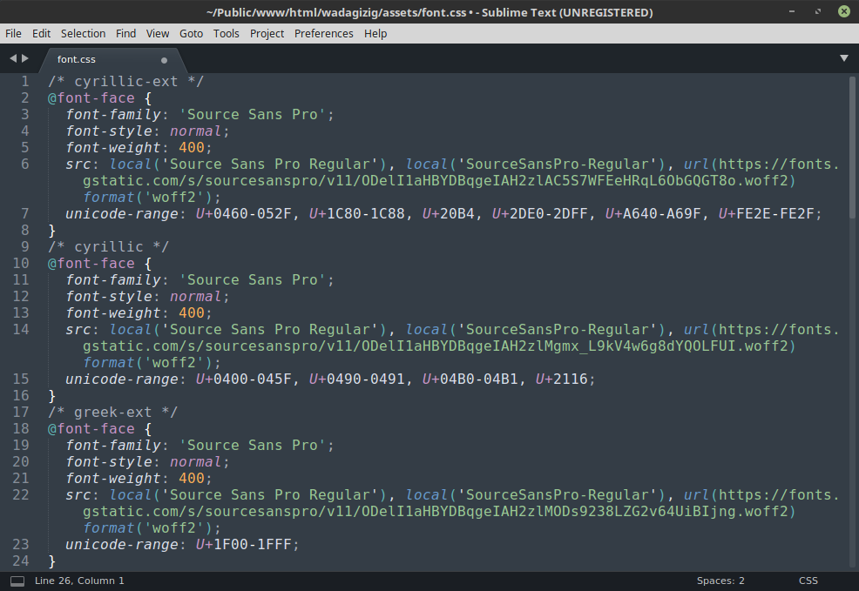
Task: Close the Sublime Text window
Action: [844, 11]
